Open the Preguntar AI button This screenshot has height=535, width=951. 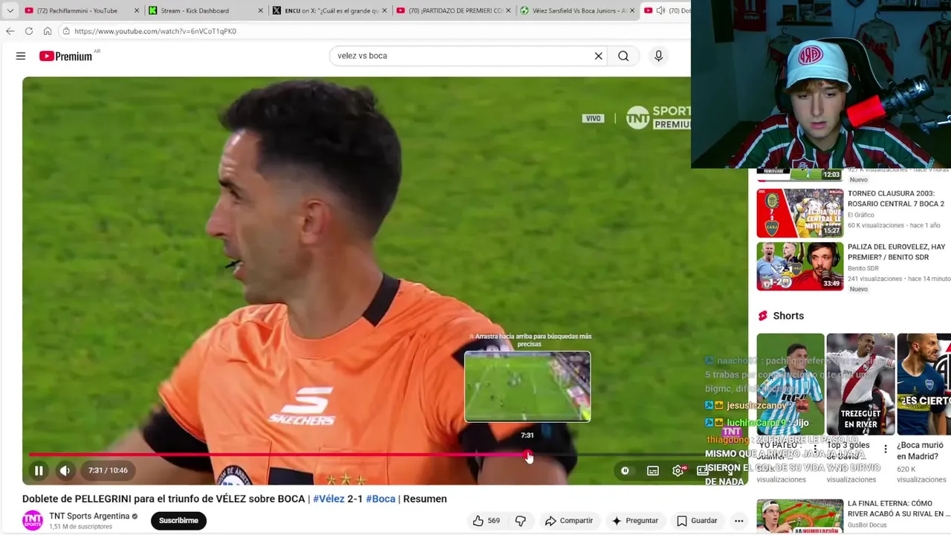pyautogui.click(x=634, y=521)
